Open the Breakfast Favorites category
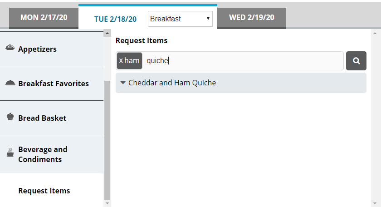 click(x=53, y=84)
